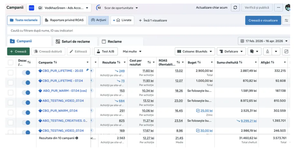Select Toate reclamele view
The height and width of the screenshot is (151, 294).
click(24, 20)
